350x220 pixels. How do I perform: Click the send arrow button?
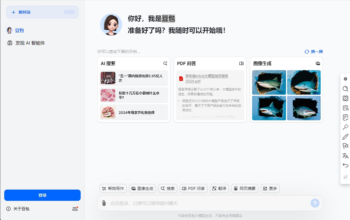[315, 203]
